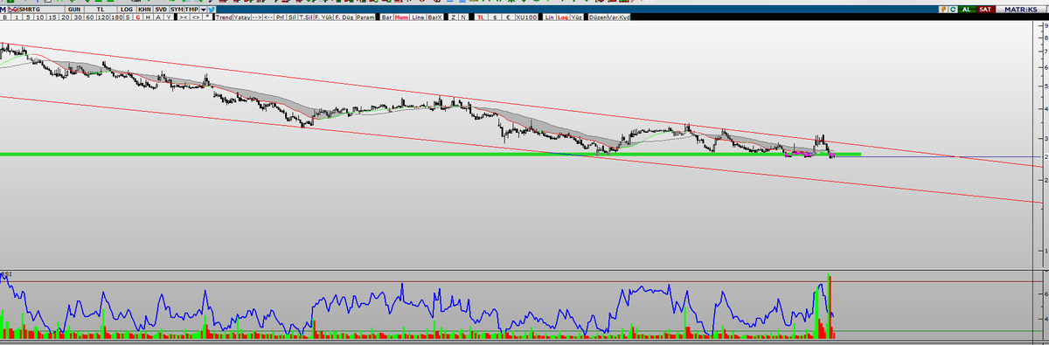This screenshot has height=345, width=1049.
Task: Set currency to euro
Action: (x=508, y=17)
